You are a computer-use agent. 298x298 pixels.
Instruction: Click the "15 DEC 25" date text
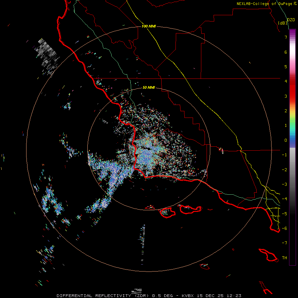[210, 296]
